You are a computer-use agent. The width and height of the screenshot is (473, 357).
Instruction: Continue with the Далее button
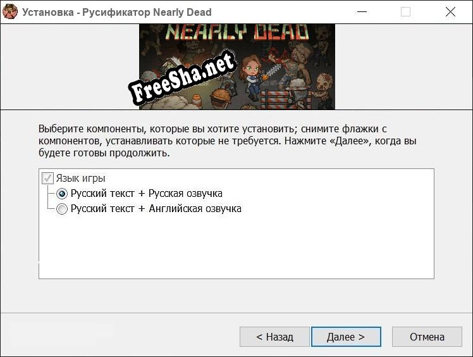346,337
